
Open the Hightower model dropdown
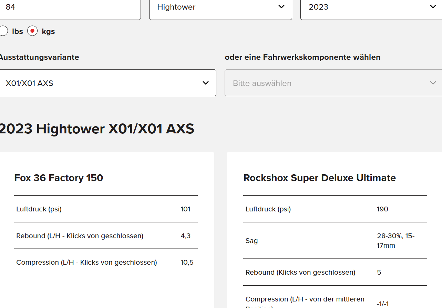[214, 7]
